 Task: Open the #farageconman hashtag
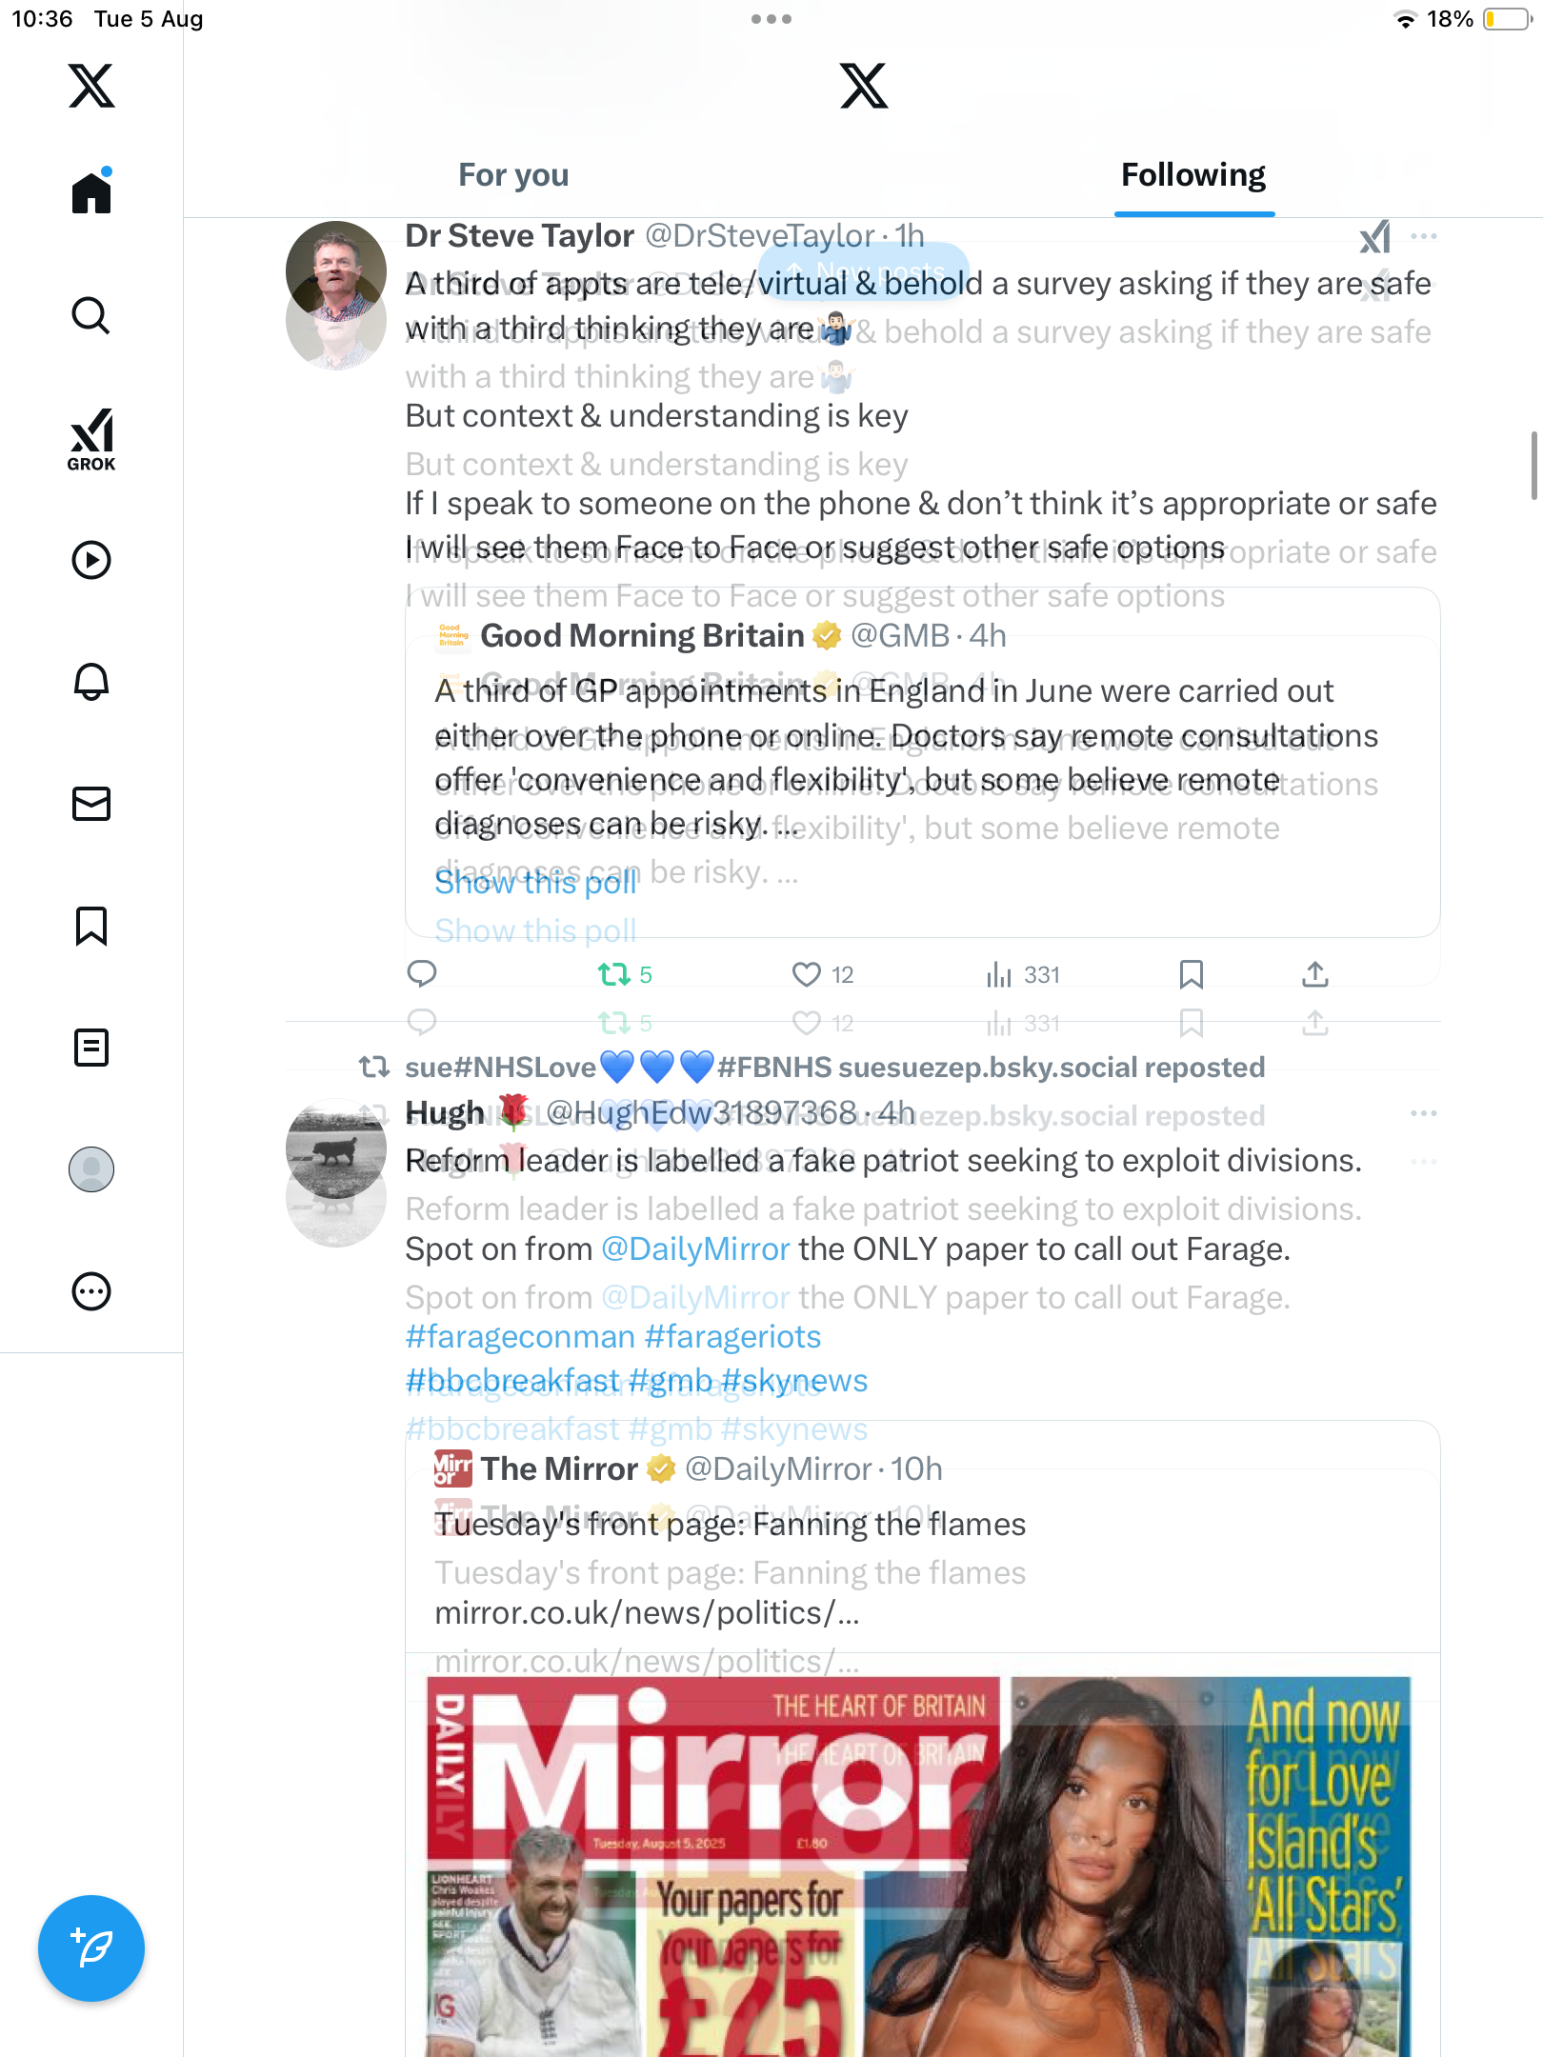pos(520,1337)
